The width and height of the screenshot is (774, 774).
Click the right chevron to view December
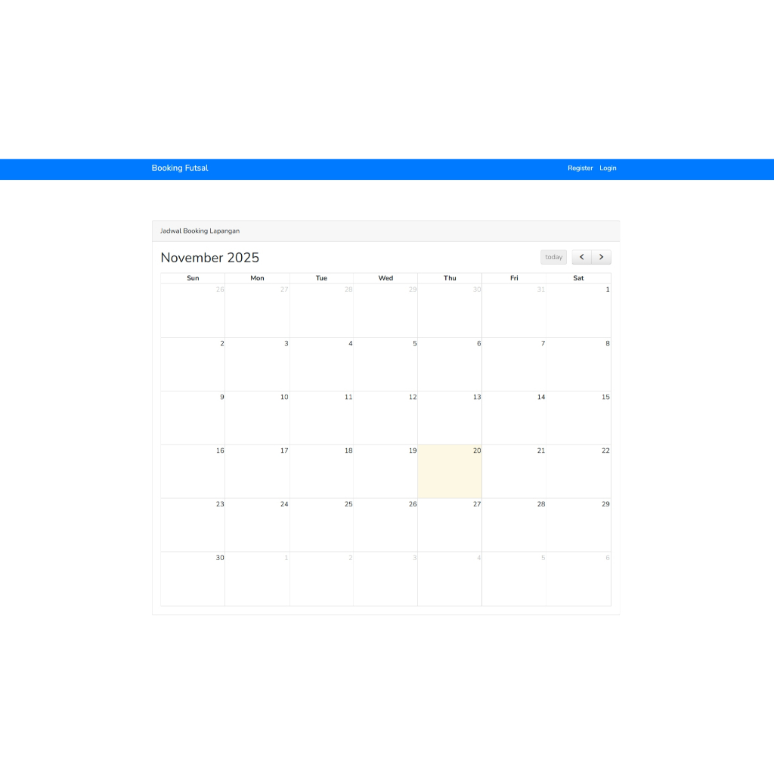tap(602, 257)
